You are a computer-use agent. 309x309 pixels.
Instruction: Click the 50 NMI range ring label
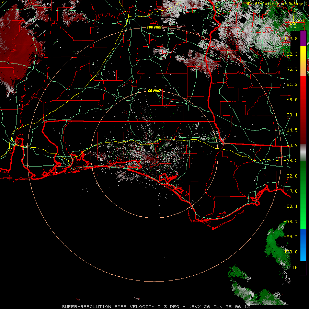pos(154,91)
